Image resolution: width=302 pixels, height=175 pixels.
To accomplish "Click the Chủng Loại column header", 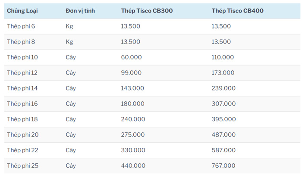I will pos(22,11).
